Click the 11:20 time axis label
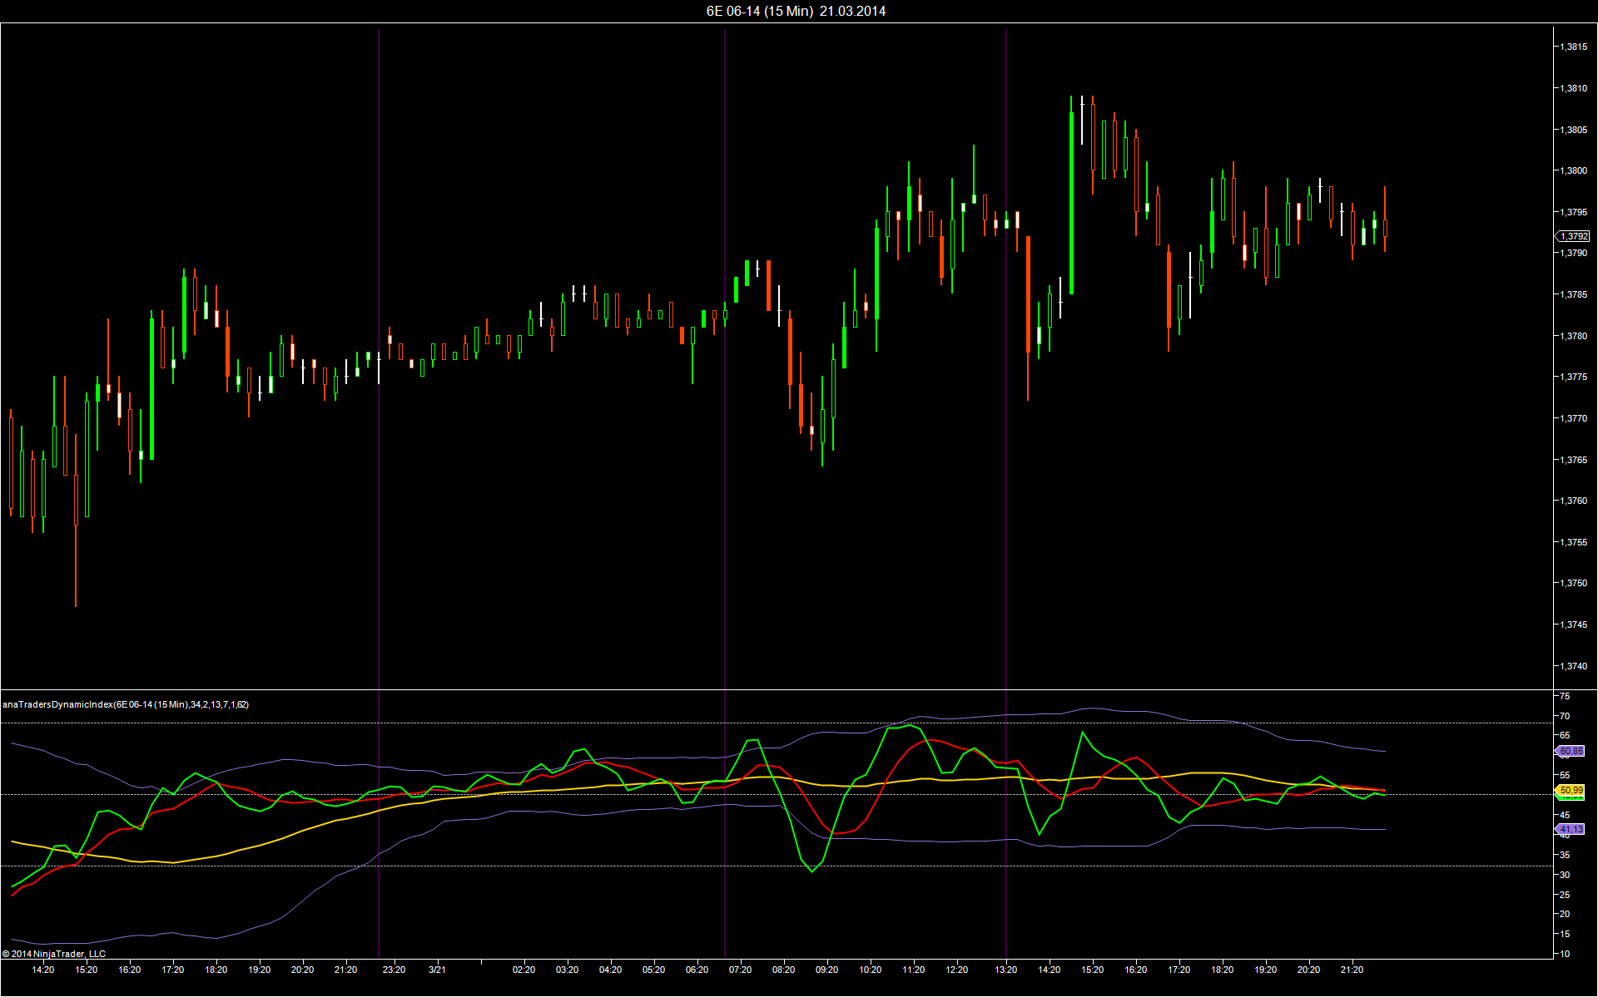 point(913,970)
